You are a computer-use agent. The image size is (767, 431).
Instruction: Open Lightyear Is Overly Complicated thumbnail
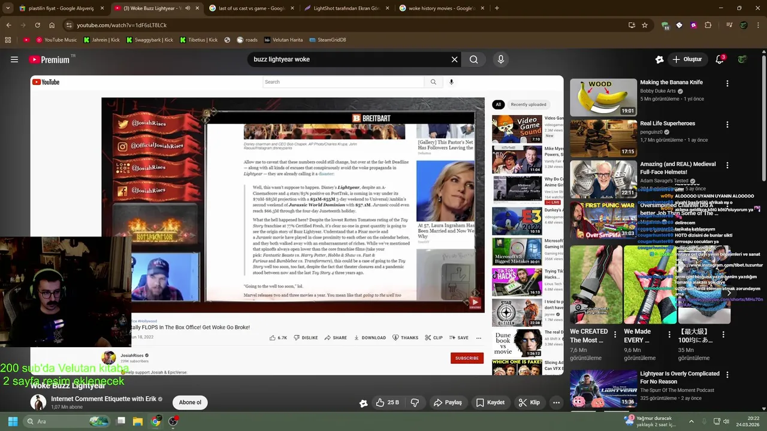pos(603,388)
